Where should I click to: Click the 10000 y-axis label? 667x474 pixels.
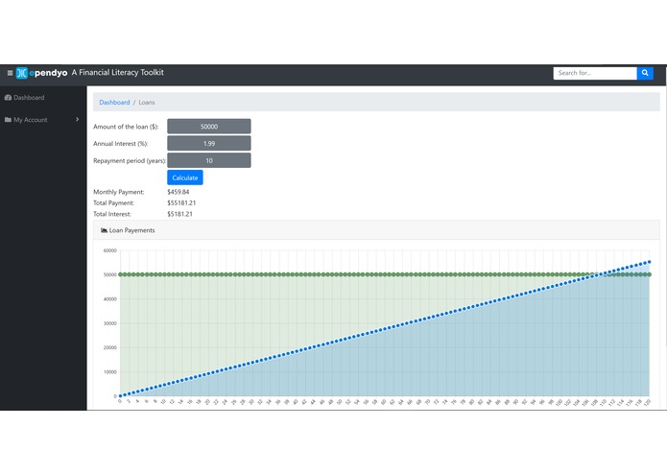pyautogui.click(x=109, y=372)
